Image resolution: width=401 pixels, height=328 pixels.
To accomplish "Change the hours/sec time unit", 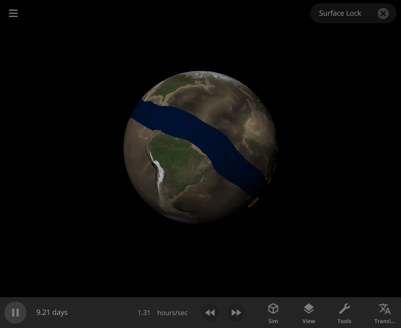I will 172,313.
